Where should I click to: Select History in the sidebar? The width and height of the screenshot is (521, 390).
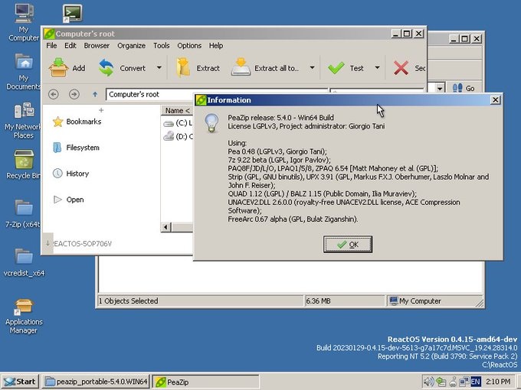[x=70, y=174]
